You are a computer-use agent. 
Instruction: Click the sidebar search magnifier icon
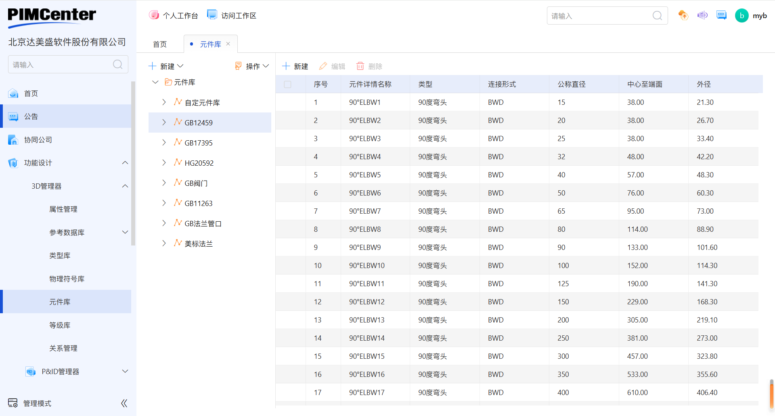coord(117,64)
